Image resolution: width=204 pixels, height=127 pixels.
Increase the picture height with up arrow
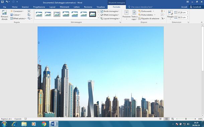[188, 12]
